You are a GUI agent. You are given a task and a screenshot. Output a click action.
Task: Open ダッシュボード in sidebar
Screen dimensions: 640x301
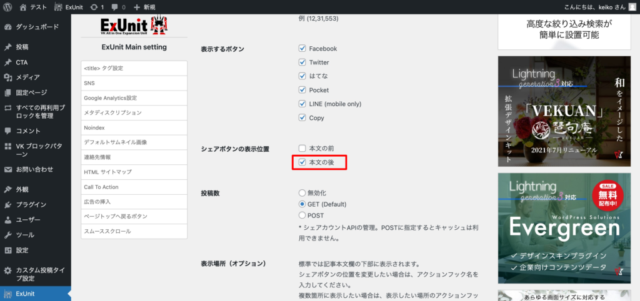point(36,27)
